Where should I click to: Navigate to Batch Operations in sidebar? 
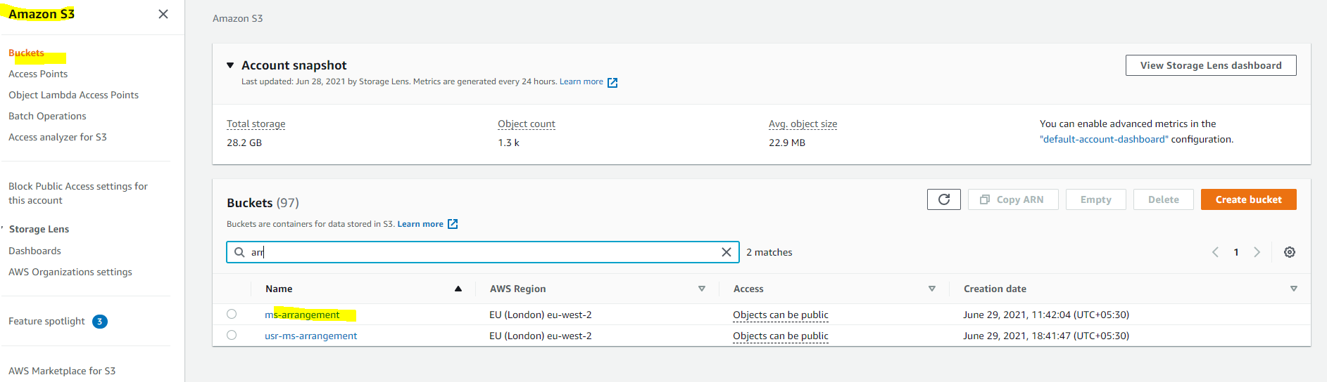(x=47, y=116)
